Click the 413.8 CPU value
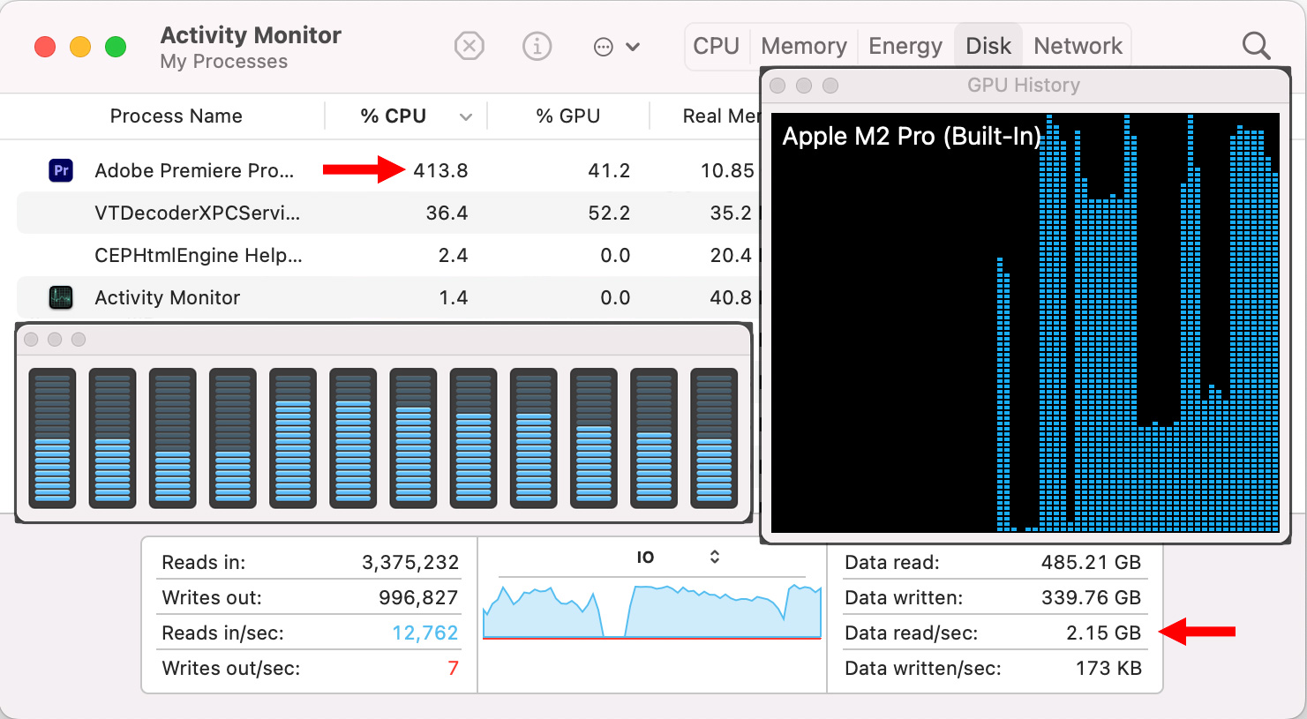This screenshot has height=719, width=1307. pyautogui.click(x=440, y=170)
